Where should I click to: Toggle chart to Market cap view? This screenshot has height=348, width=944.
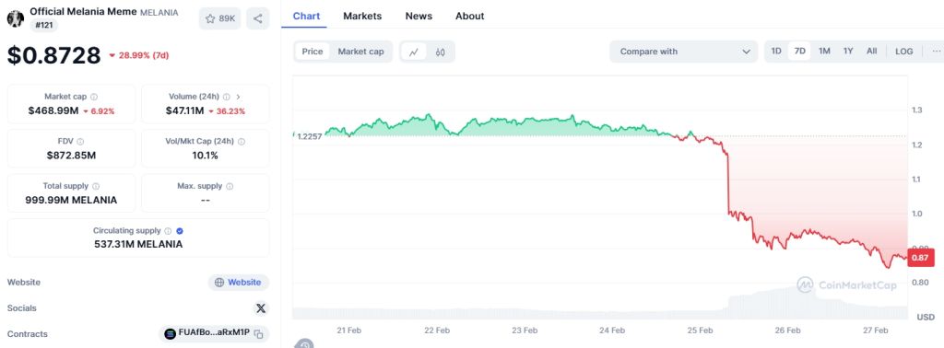click(x=360, y=52)
